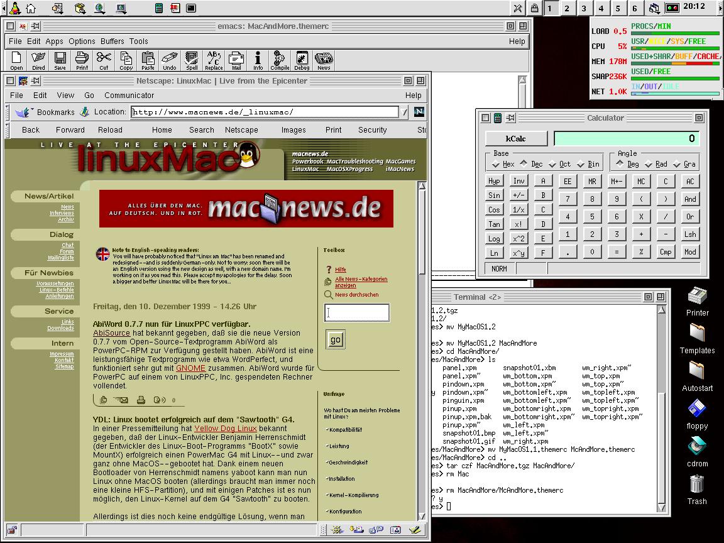Viewport: 724px width, 543px height.
Task: Follow the AbiSource link in the article
Action: click(112, 333)
